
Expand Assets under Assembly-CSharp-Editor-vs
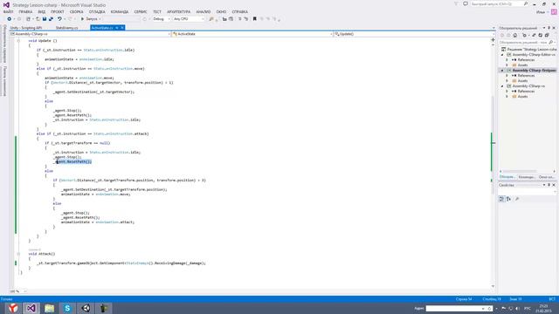(507, 65)
